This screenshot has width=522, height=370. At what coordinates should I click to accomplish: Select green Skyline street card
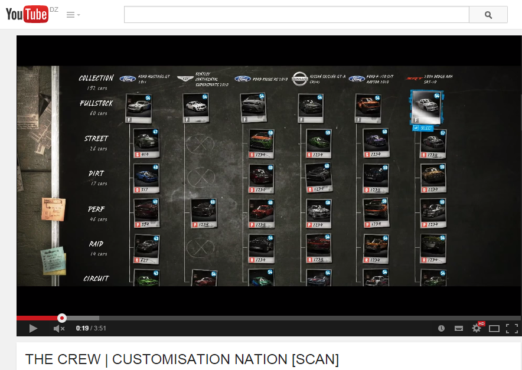coord(319,144)
